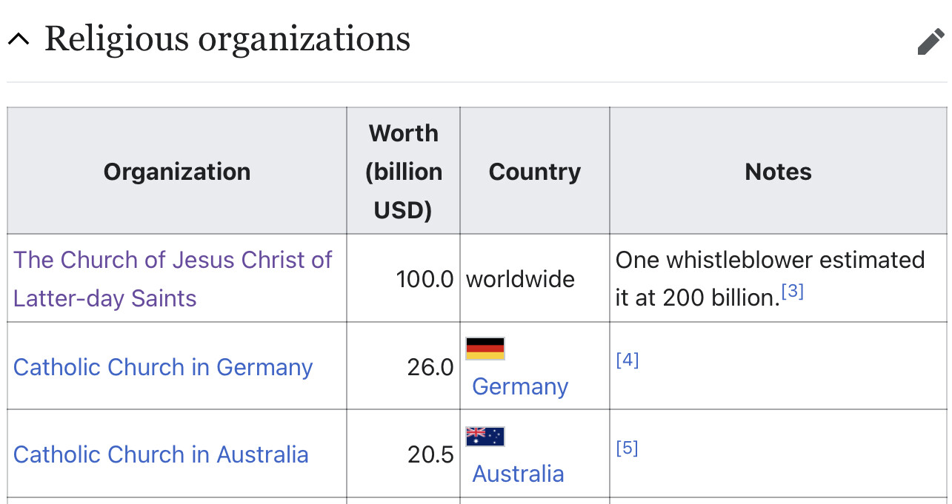The height and width of the screenshot is (504, 952).
Task: Click the German flag icon
Action: coord(485,349)
